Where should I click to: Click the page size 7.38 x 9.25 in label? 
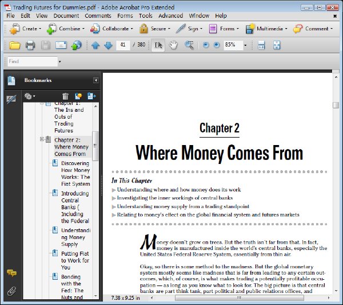pyautogui.click(x=125, y=298)
